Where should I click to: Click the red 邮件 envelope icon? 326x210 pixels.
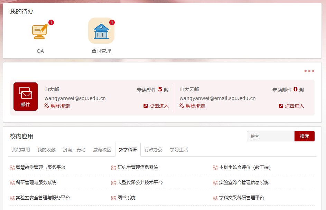click(26, 97)
